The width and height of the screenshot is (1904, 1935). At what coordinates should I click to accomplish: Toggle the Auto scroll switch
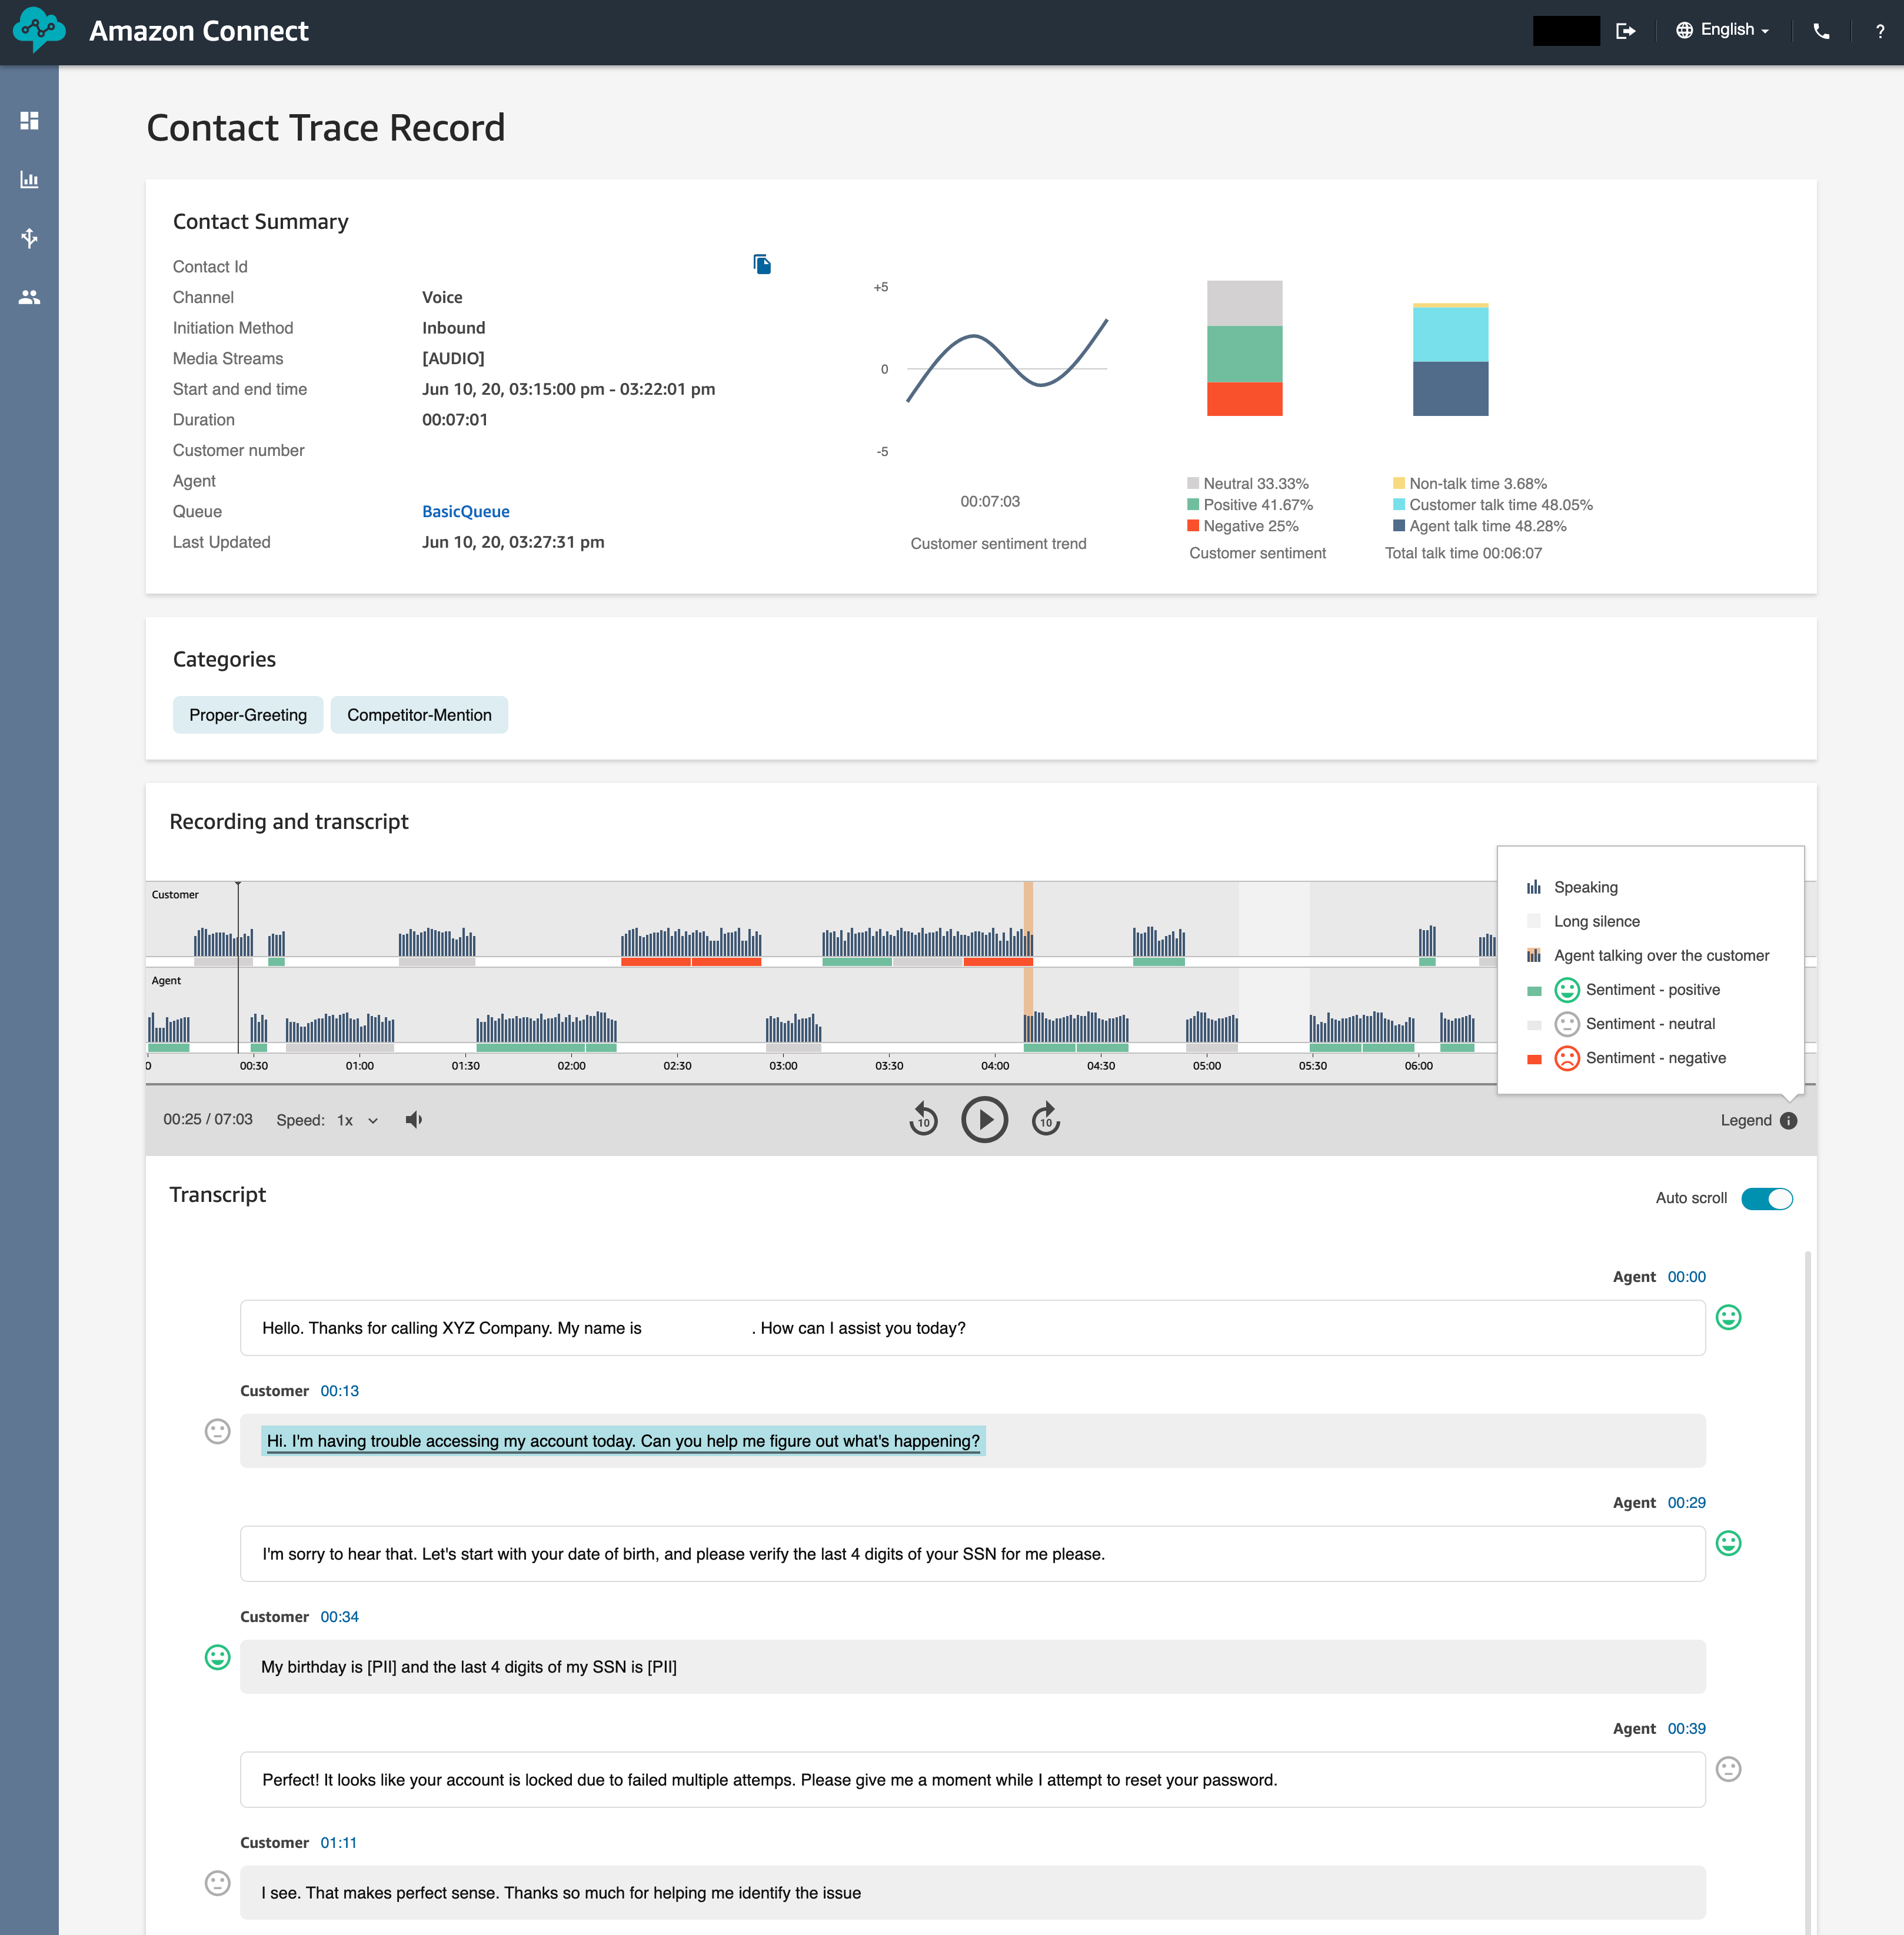(x=1766, y=1199)
